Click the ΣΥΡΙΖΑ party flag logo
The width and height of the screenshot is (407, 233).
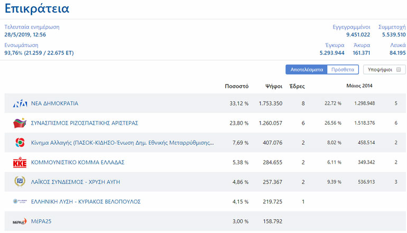click(x=20, y=123)
